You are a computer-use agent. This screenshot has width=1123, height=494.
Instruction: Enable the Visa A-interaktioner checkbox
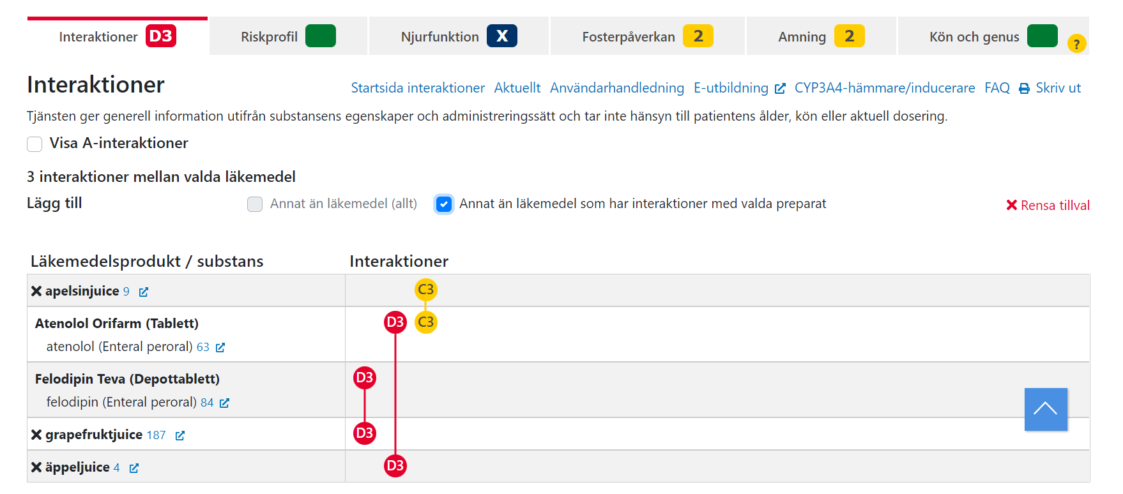(34, 144)
